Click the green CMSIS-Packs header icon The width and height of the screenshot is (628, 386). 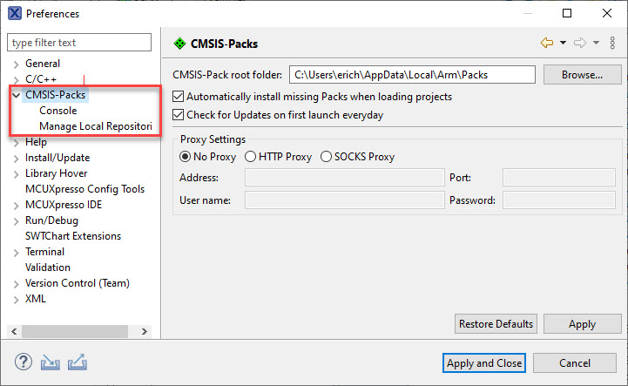point(179,43)
